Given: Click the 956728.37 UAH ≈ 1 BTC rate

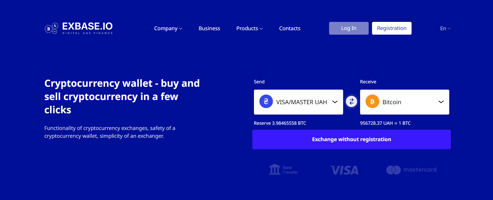Looking at the screenshot, I should click(x=385, y=123).
